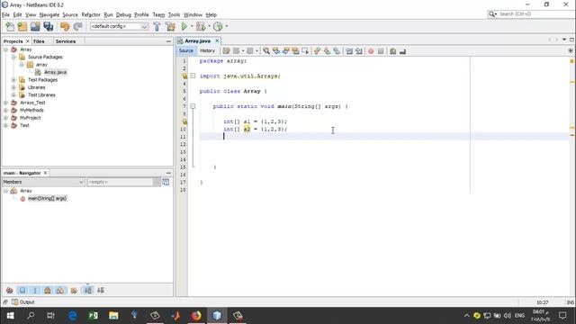Collapse the Array project node
Image resolution: width=576 pixels, height=324 pixels.
(x=6, y=49)
